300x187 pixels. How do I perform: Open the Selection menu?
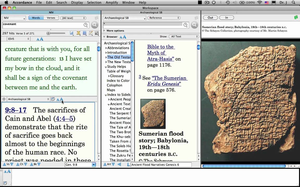pos(94,3)
